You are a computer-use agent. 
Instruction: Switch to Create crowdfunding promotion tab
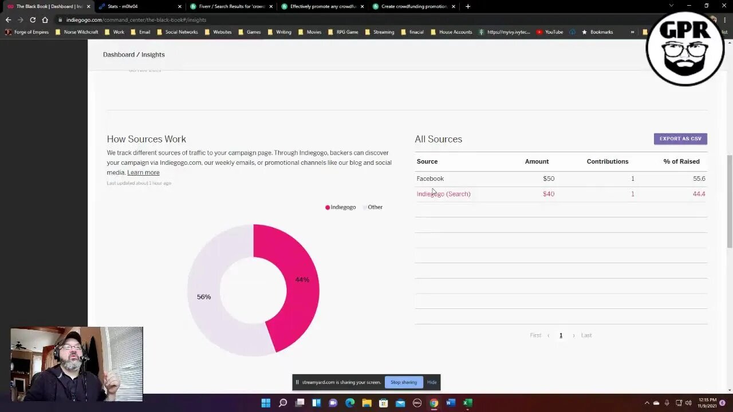click(x=413, y=6)
